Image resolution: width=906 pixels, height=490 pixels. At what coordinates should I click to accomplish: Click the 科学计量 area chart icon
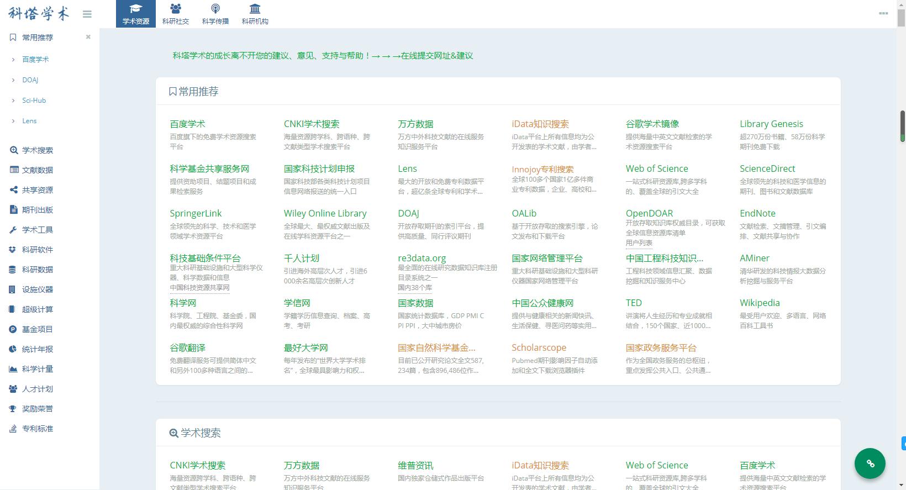[14, 369]
